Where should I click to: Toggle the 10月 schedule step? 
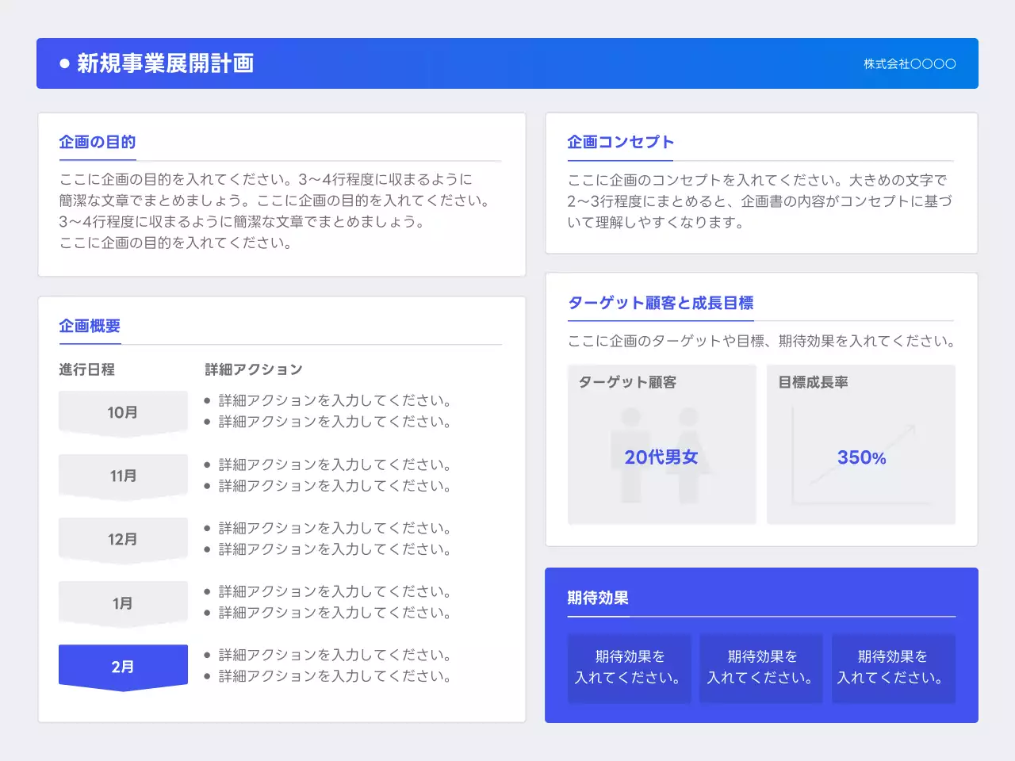[123, 411]
